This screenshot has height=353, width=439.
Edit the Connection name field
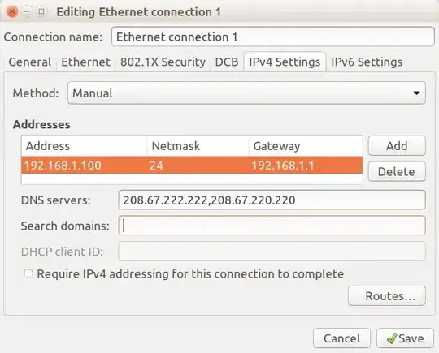point(272,37)
